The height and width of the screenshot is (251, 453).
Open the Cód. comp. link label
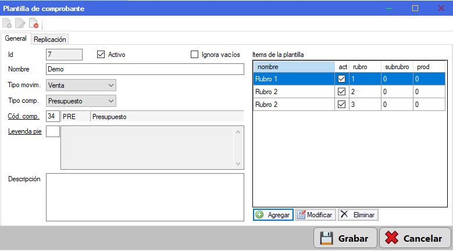tap(24, 116)
